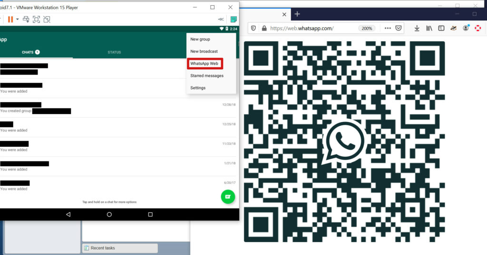Click the send Ctrl+Alt+Del icon in VMware toolbar

(x=26, y=19)
